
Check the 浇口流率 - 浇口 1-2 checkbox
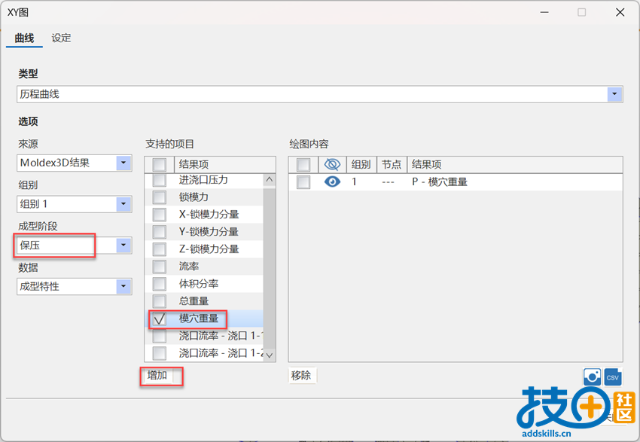tap(159, 353)
